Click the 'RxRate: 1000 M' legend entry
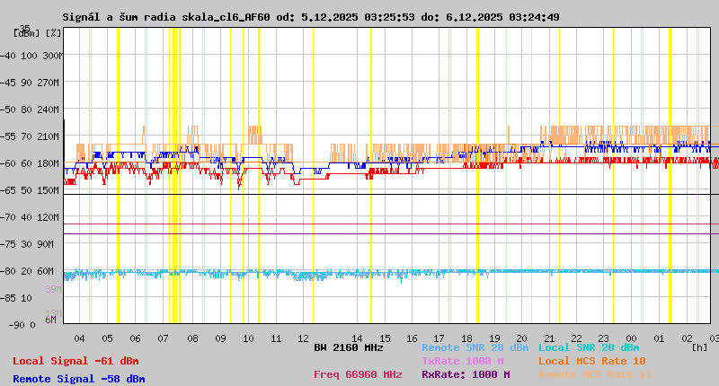The height and width of the screenshot is (386, 719). pyautogui.click(x=466, y=374)
